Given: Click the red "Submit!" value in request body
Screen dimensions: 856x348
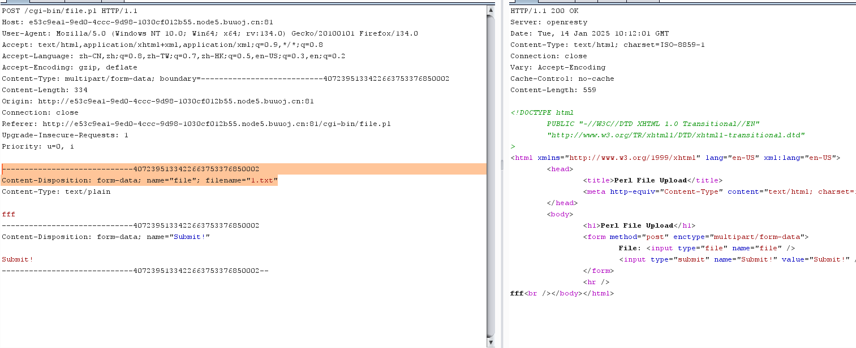Looking at the screenshot, I should 18,259.
